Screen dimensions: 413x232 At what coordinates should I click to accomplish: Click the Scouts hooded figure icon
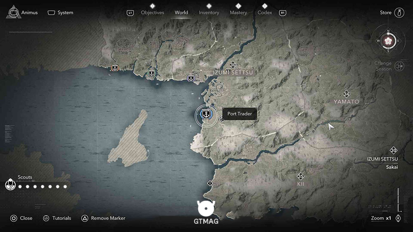click(10, 184)
